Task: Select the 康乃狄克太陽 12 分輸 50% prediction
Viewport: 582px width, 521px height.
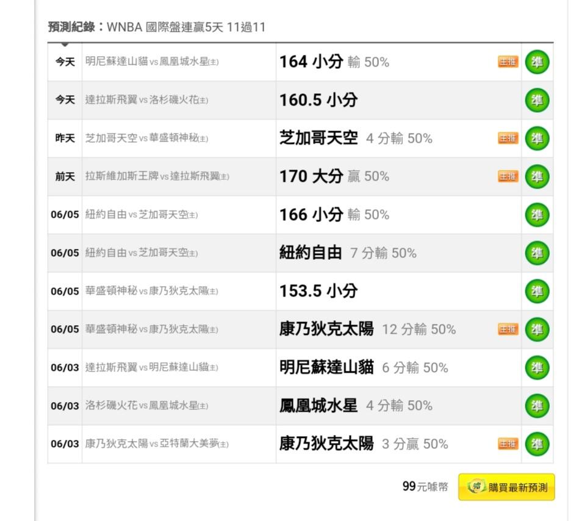Action: [368, 329]
